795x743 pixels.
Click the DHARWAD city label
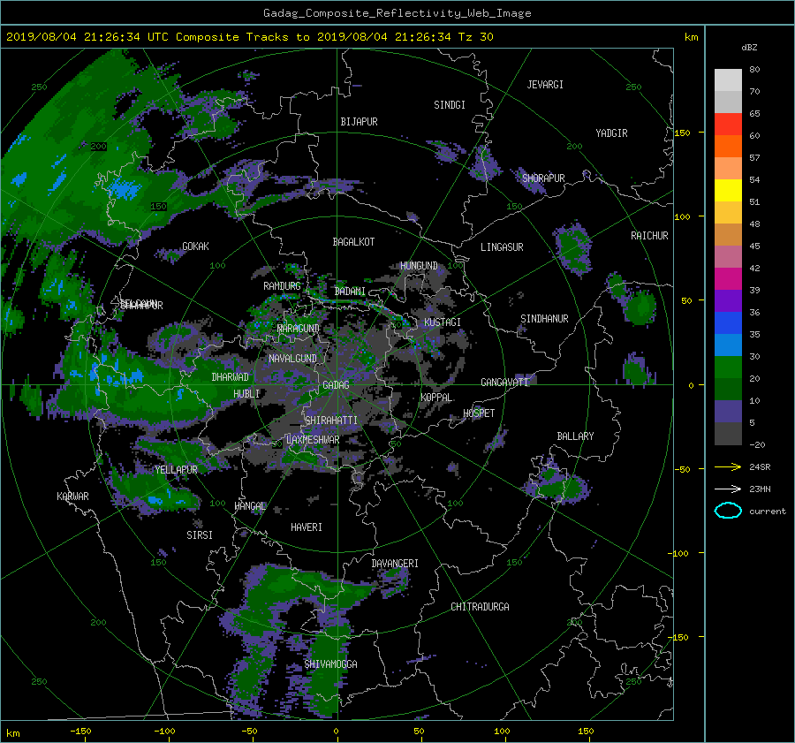point(231,377)
